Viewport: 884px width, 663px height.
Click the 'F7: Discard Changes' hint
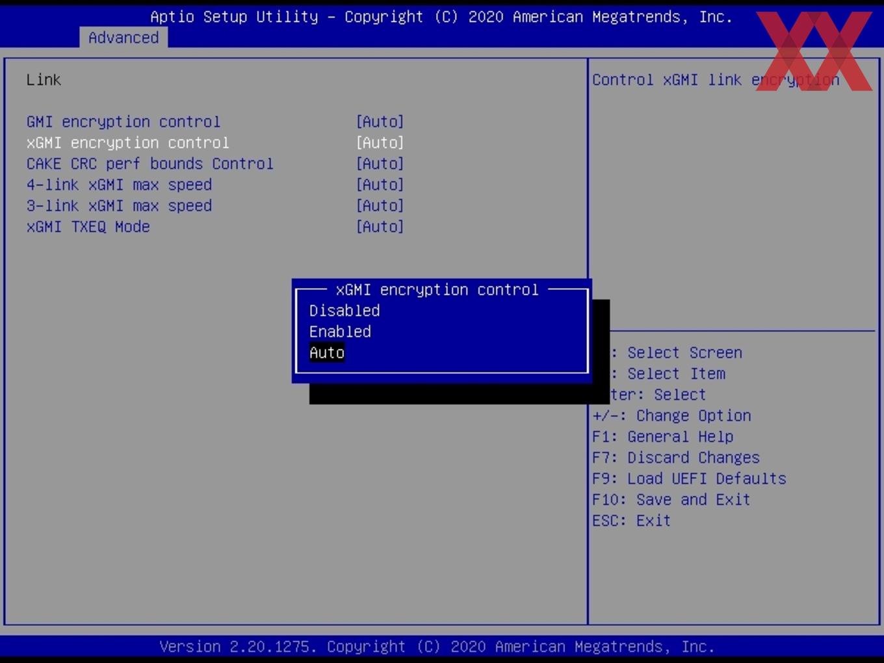(x=676, y=458)
